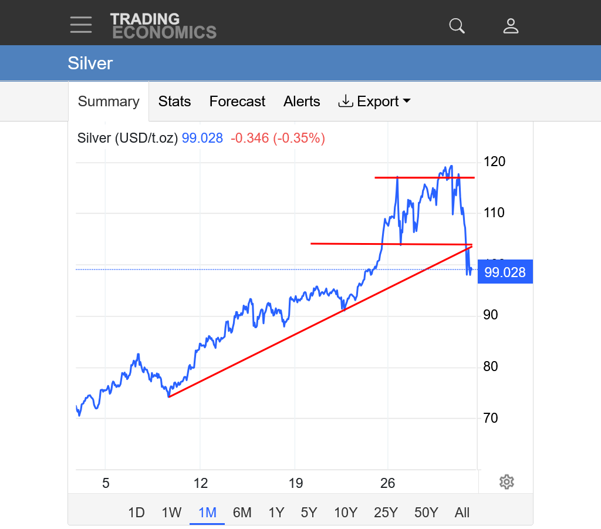The height and width of the screenshot is (529, 601).
Task: Display the All time range
Action: click(x=462, y=513)
